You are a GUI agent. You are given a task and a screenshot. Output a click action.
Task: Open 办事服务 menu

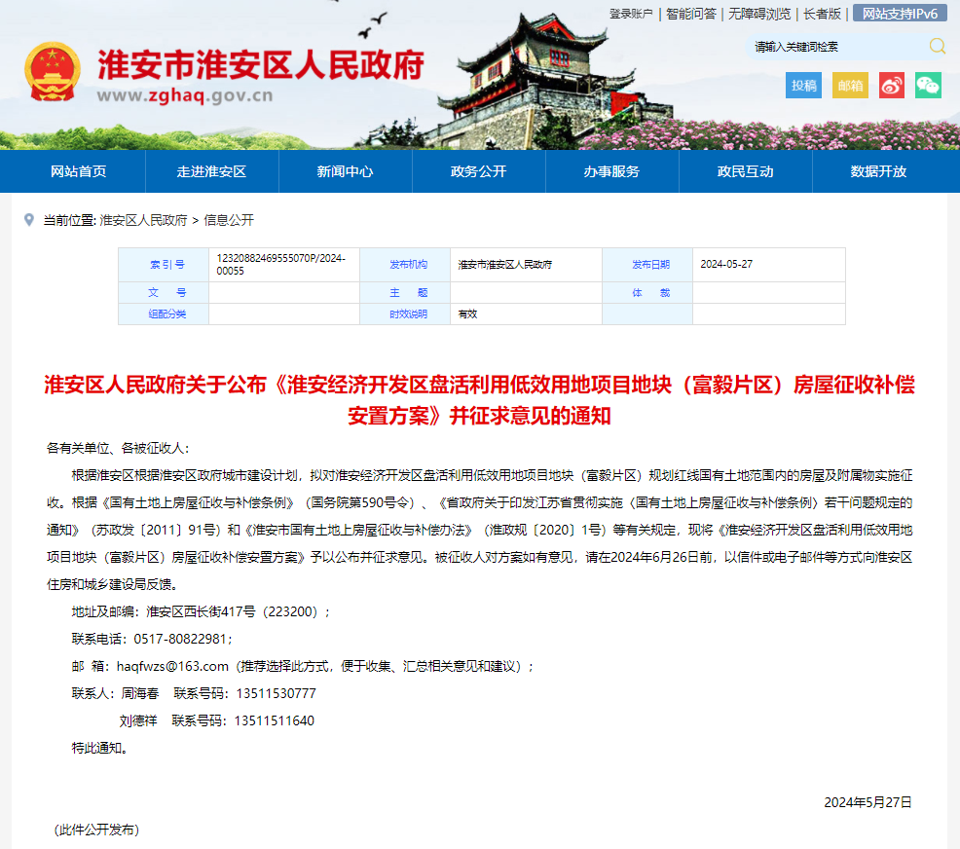(x=611, y=171)
